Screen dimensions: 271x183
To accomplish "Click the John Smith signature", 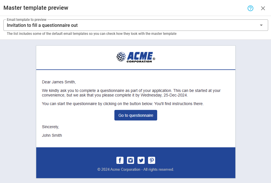I will 52,135.
